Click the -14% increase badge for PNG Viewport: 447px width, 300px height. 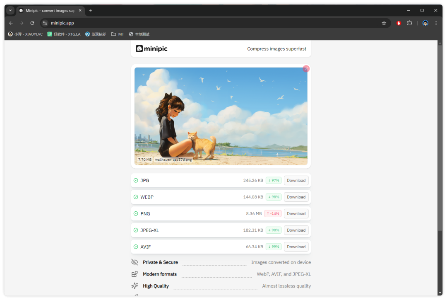(x=273, y=213)
